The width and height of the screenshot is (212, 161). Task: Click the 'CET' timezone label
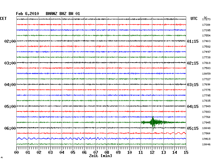pos(3,19)
